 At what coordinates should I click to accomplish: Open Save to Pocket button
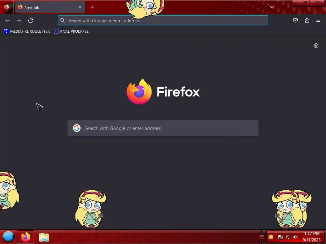coord(295,20)
